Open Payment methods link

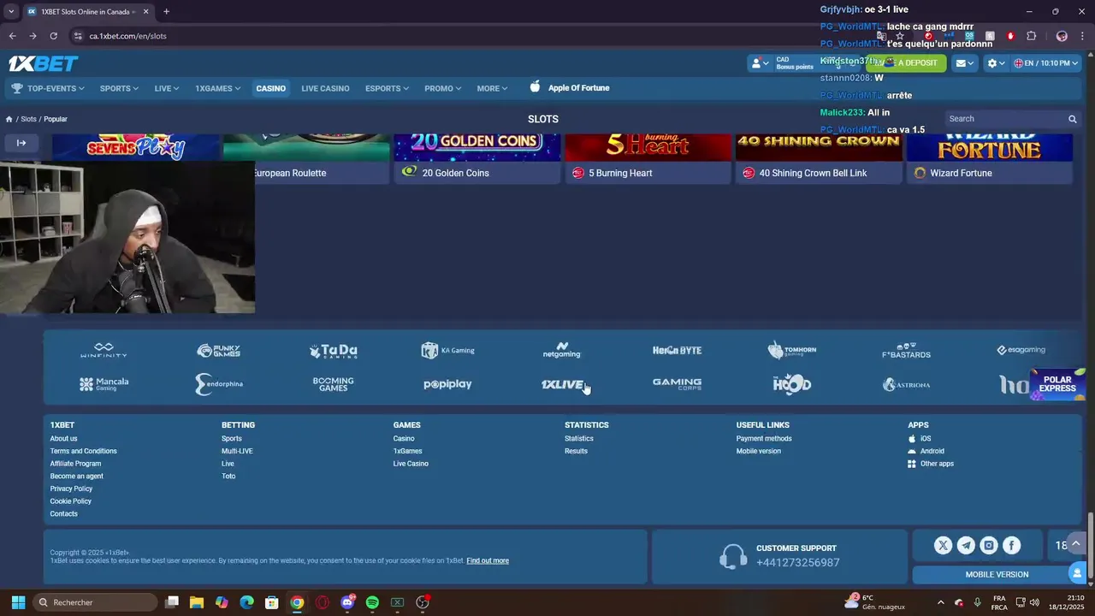pyautogui.click(x=764, y=438)
